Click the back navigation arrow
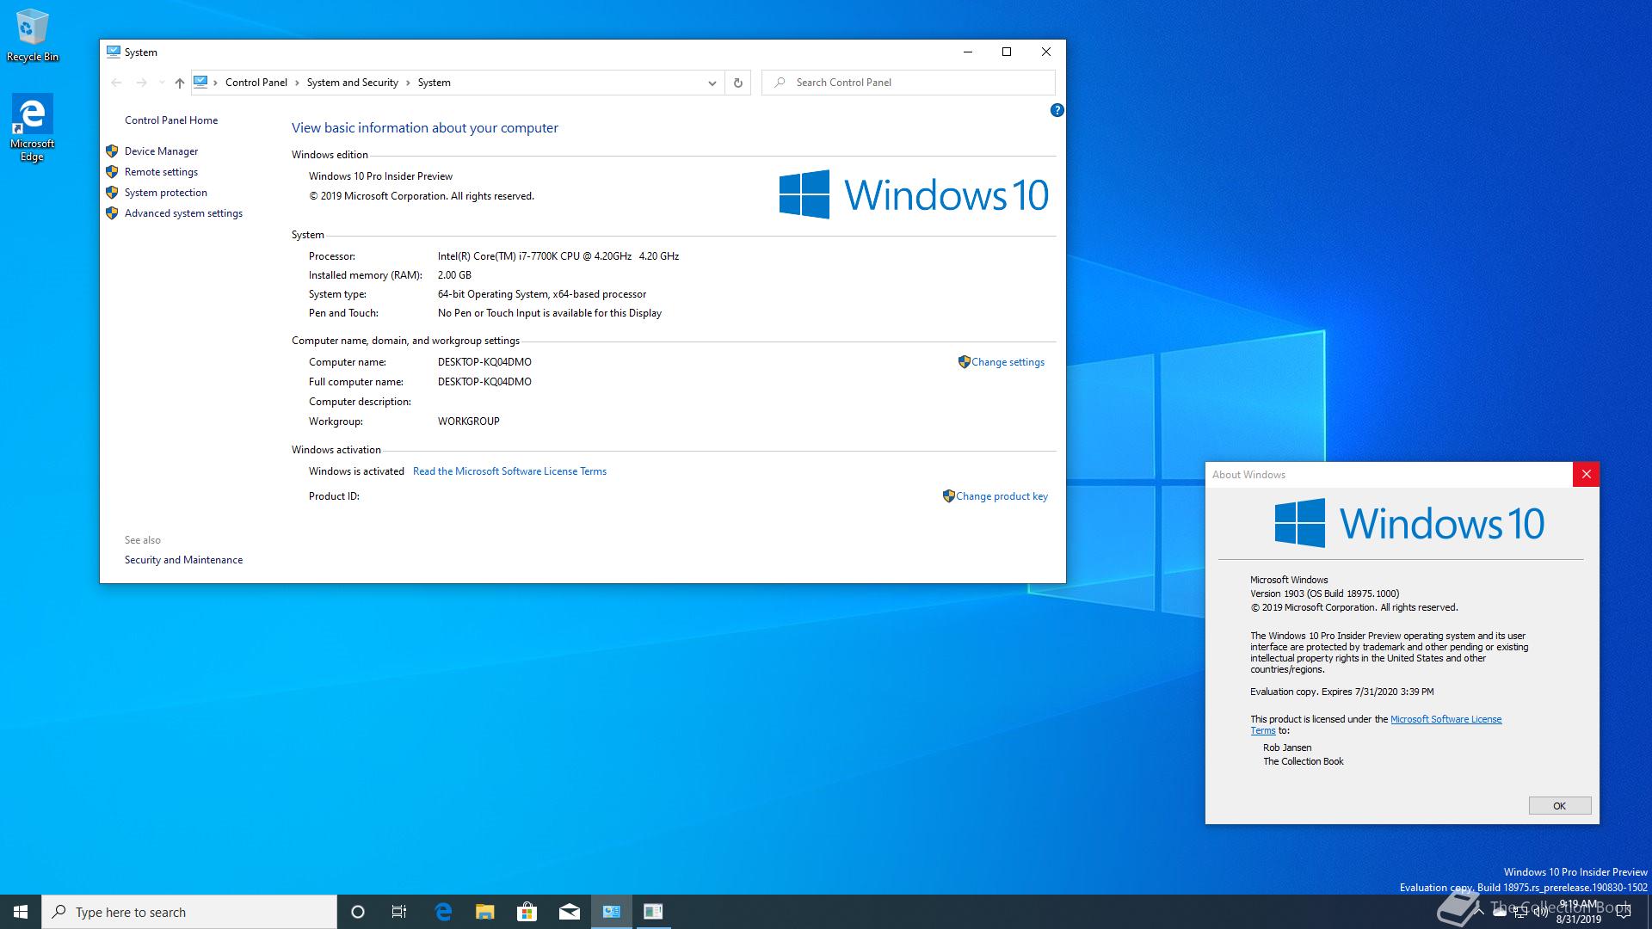Image resolution: width=1652 pixels, height=929 pixels. pyautogui.click(x=116, y=83)
